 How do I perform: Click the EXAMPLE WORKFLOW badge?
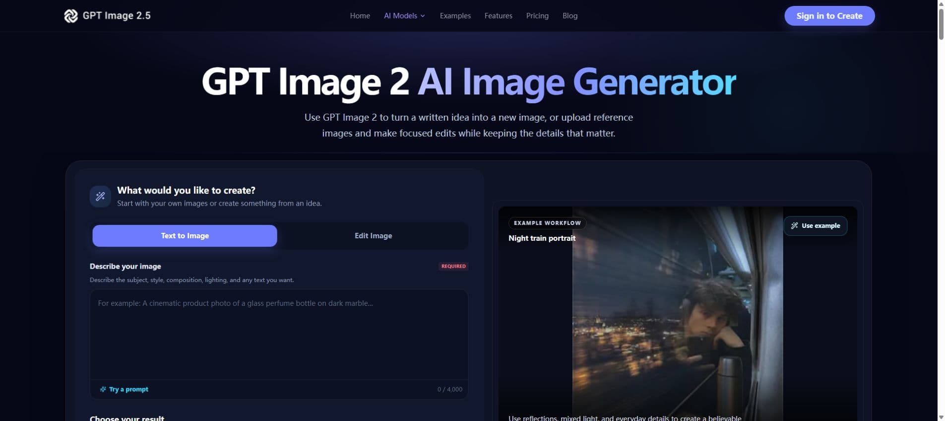coord(547,223)
